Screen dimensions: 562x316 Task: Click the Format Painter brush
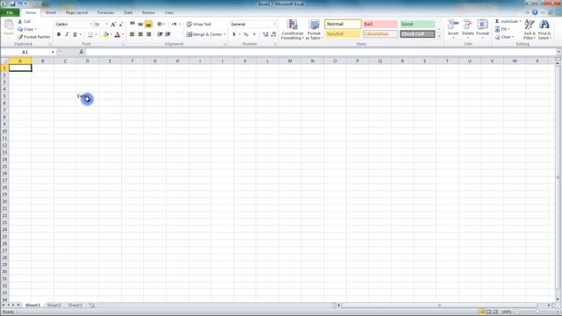click(x=34, y=37)
